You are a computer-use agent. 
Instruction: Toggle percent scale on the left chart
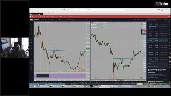click(78, 82)
